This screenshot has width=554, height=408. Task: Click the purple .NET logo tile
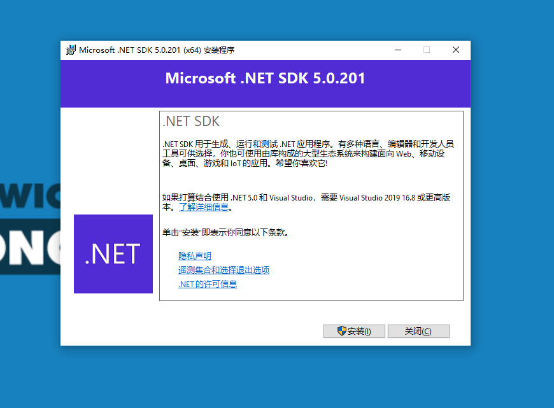(x=113, y=253)
